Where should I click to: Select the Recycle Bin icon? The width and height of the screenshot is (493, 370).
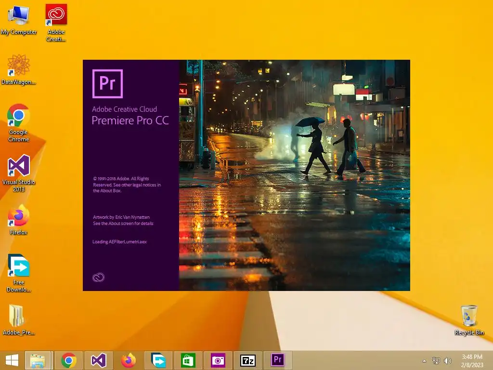(469, 320)
